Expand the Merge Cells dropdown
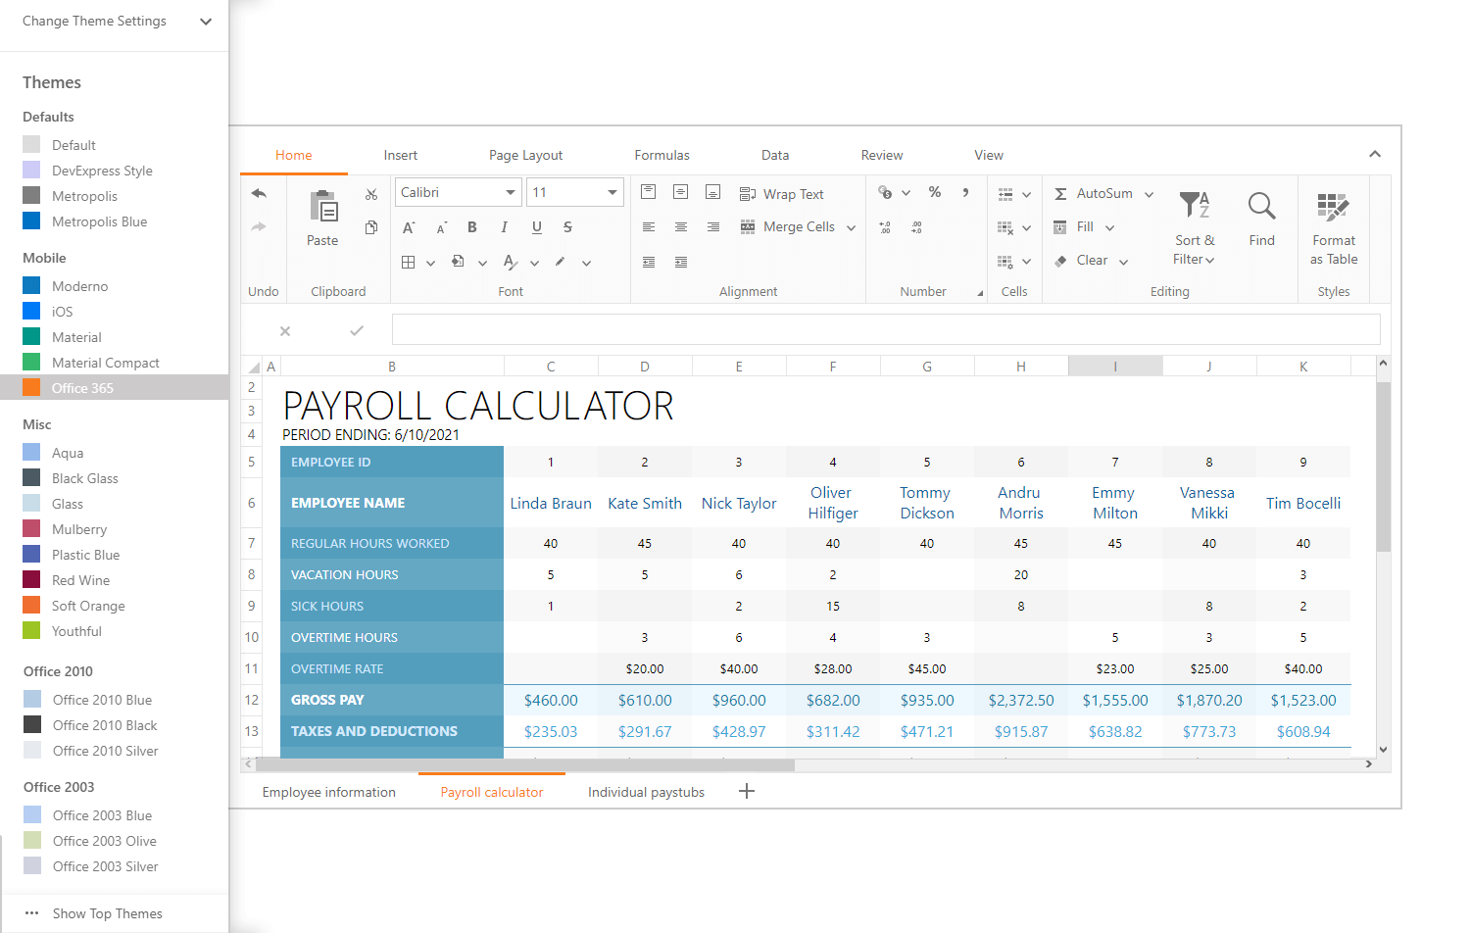Screen dimensions: 1470x933 coord(851,226)
